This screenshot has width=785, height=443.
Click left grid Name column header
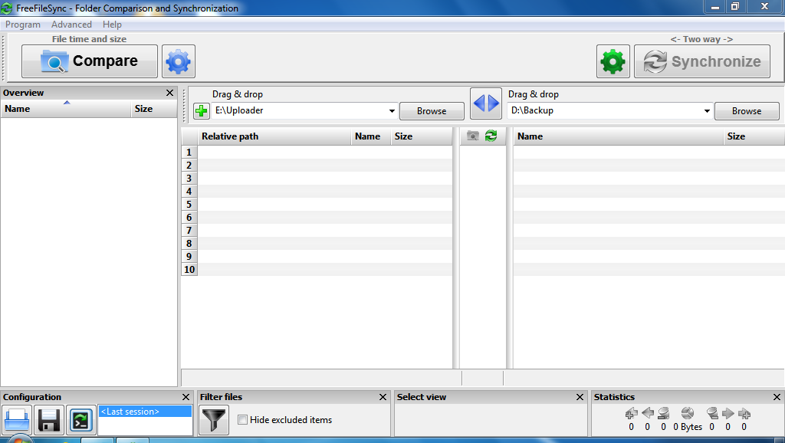click(371, 136)
